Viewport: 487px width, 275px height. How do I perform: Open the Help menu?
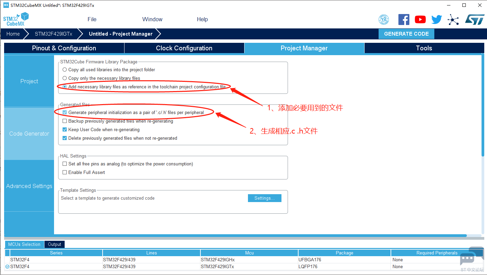point(202,19)
